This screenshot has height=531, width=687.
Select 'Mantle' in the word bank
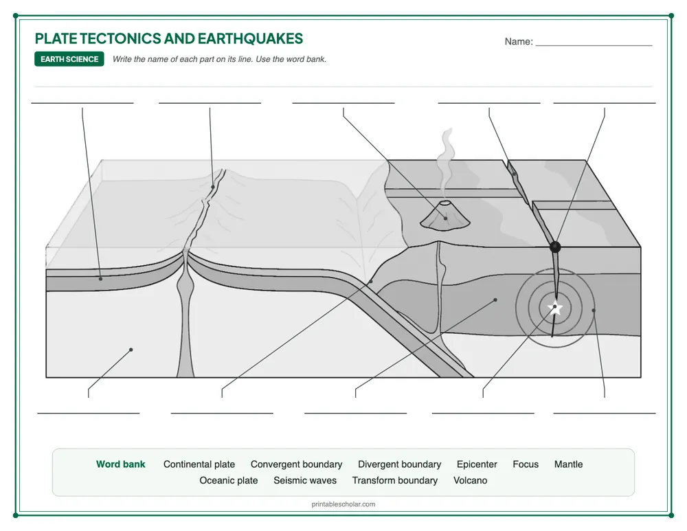coord(568,464)
